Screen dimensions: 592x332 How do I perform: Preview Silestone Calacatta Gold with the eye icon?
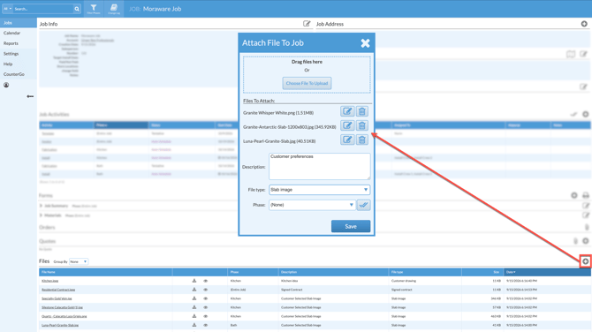pyautogui.click(x=205, y=307)
